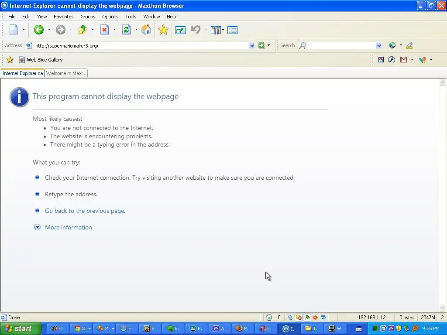Click the Flash icon on links toolbar
Viewport: 447px width, 335px height.
(x=392, y=59)
